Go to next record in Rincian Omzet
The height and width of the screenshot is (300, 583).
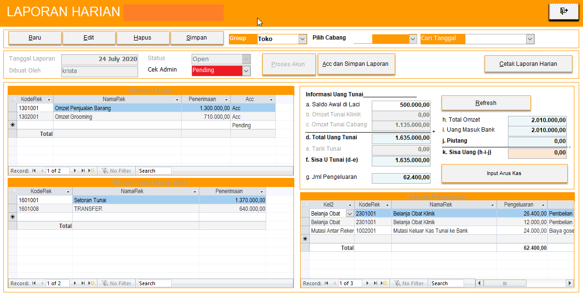click(75, 171)
